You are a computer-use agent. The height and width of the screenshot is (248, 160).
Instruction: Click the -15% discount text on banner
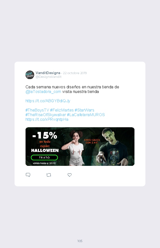point(45,135)
